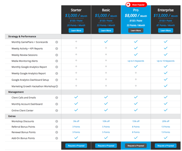Click info icon for Online Client Center

(x=57, y=110)
